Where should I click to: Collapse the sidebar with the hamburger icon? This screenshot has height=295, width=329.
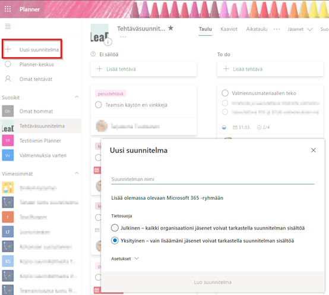point(8,26)
